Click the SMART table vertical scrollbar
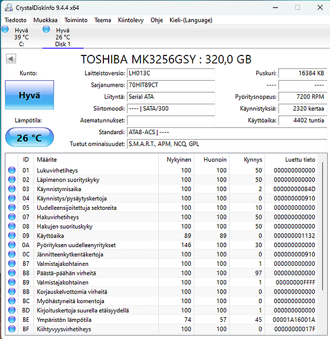The height and width of the screenshot is (339, 330). pos(323,226)
